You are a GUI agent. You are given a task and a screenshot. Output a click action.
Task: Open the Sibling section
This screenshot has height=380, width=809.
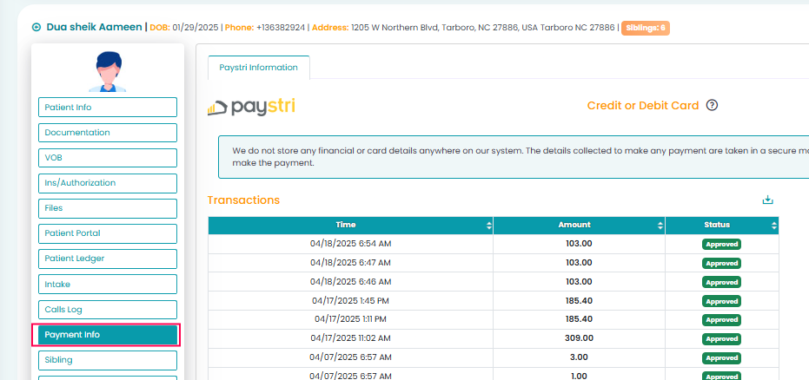[108, 360]
